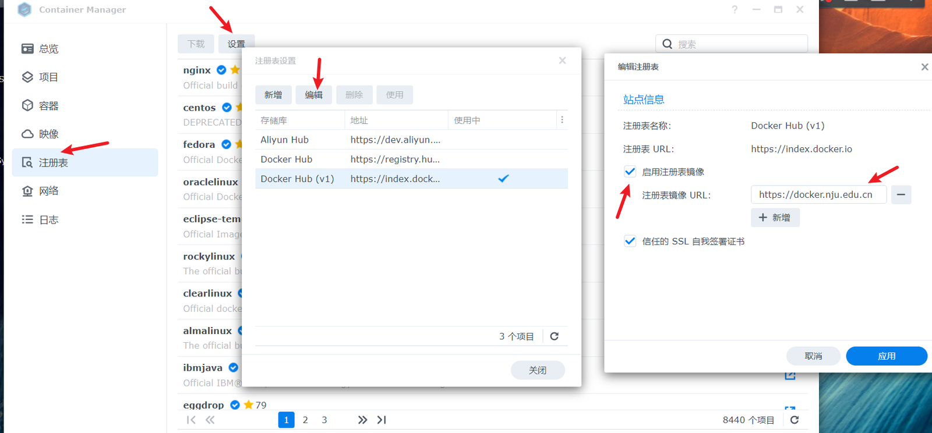Sort by the 地址 column header
The image size is (932, 433).
[x=396, y=120]
